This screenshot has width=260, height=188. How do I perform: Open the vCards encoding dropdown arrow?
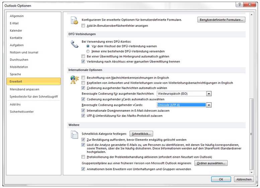point(209,105)
